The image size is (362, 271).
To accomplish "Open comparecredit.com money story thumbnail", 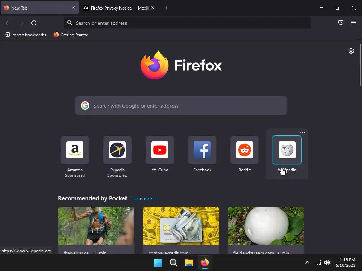I will [181, 226].
